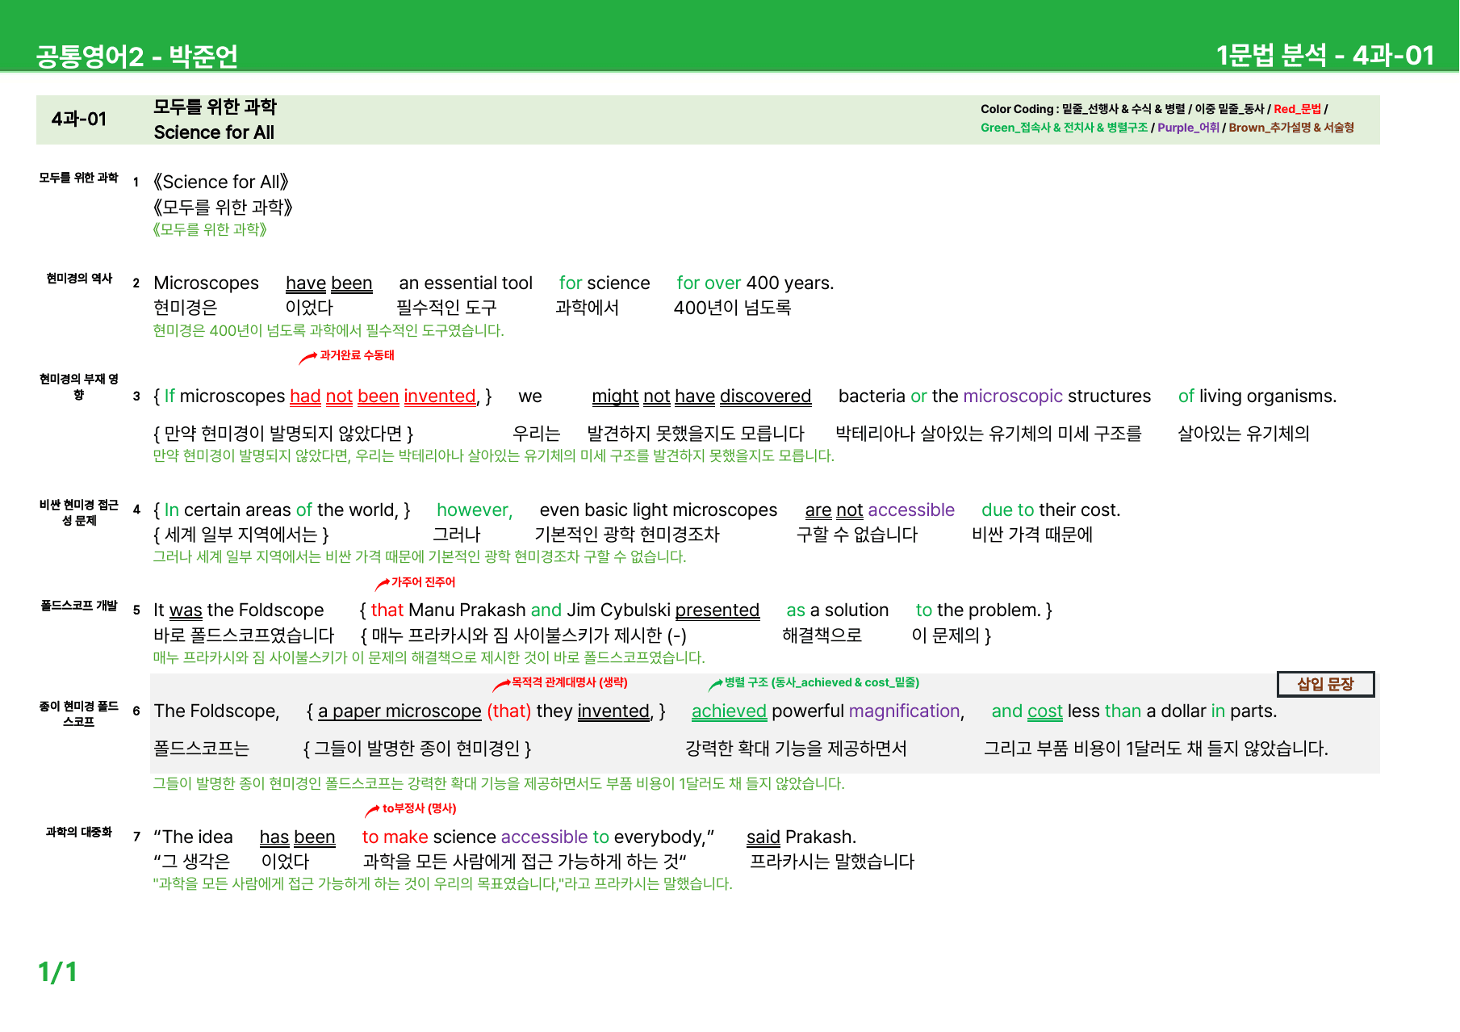The width and height of the screenshot is (1460, 1032).
Task: Click the red arrow beside 가주어 진주어
Action: [383, 584]
